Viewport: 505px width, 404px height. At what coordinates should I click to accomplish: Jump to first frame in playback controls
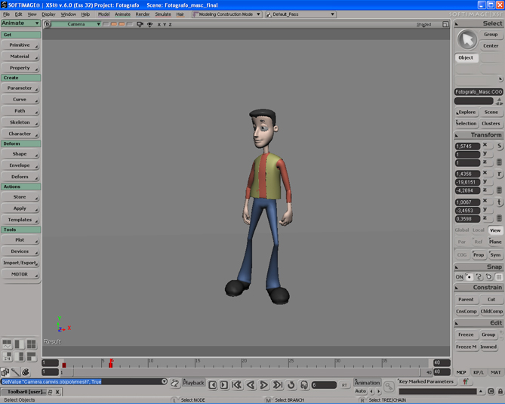point(236,384)
